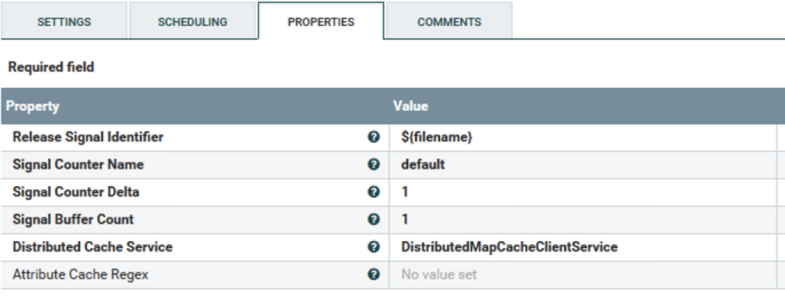Go to the Comments tab
Viewport: 785px width, 303px height.
[449, 21]
